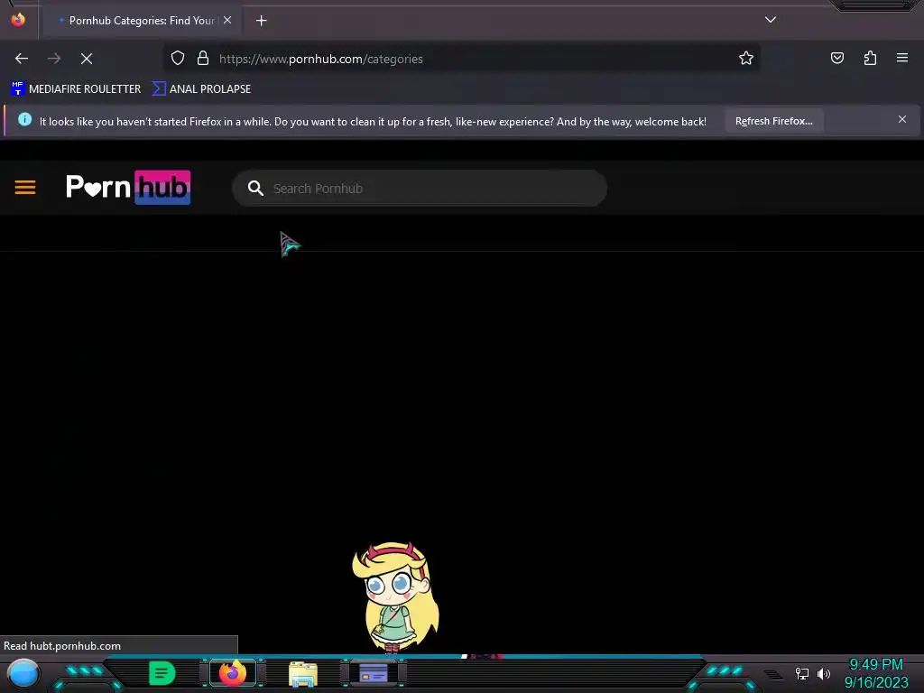Open the MEDIAFIRE ROULETTER bookmark
This screenshot has height=693, width=924.
coord(76,89)
